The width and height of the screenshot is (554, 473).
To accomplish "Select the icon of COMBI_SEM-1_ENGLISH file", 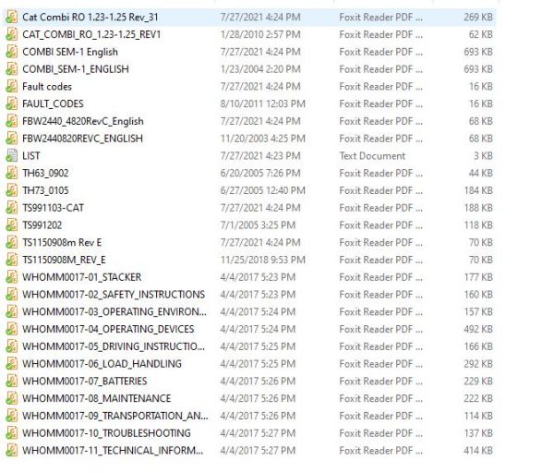I will pos(12,69).
